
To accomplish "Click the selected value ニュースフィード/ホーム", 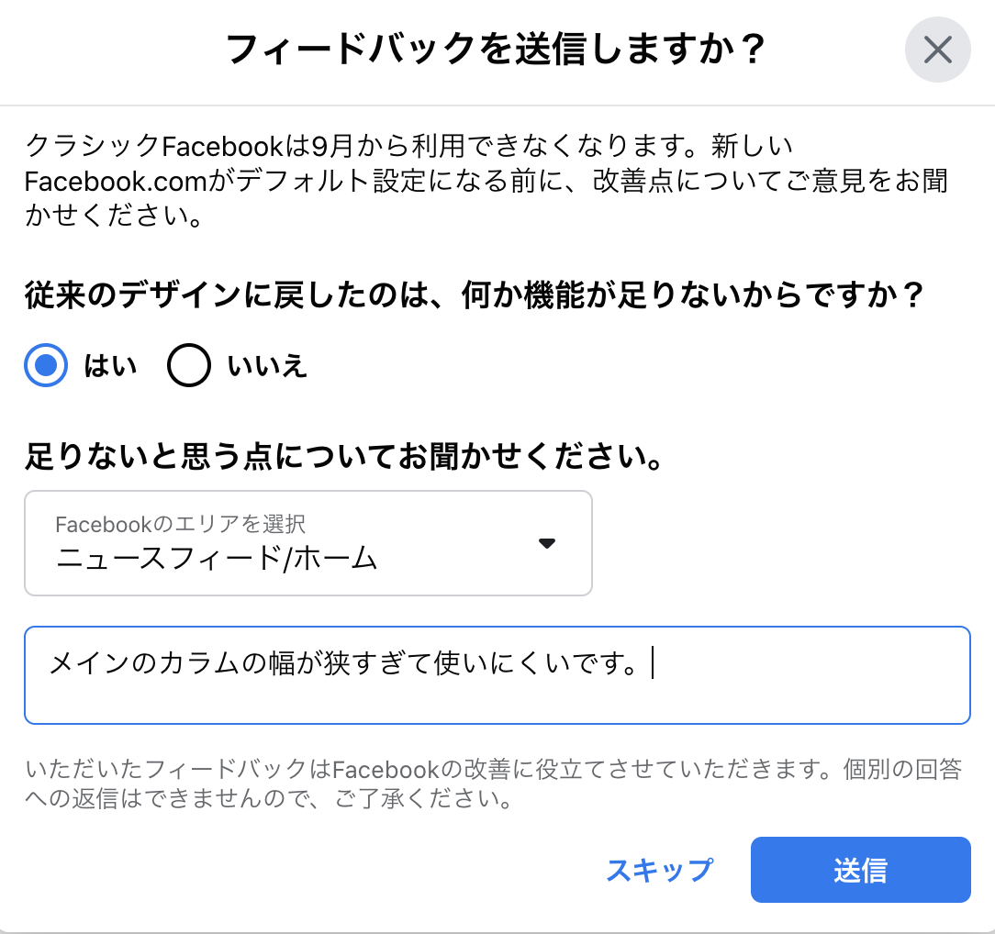I will point(217,557).
